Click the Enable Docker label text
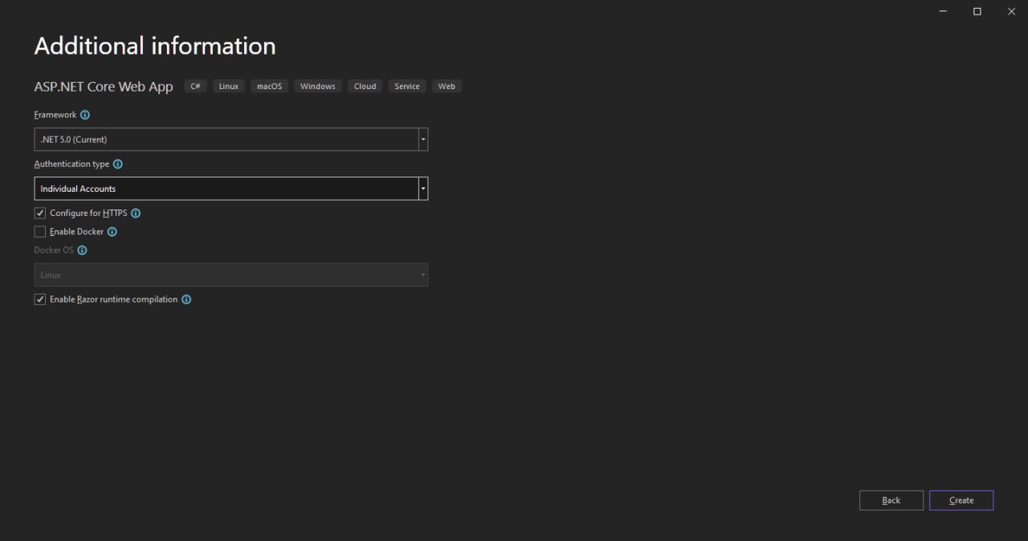Viewport: 1028px width, 541px height. (x=77, y=232)
